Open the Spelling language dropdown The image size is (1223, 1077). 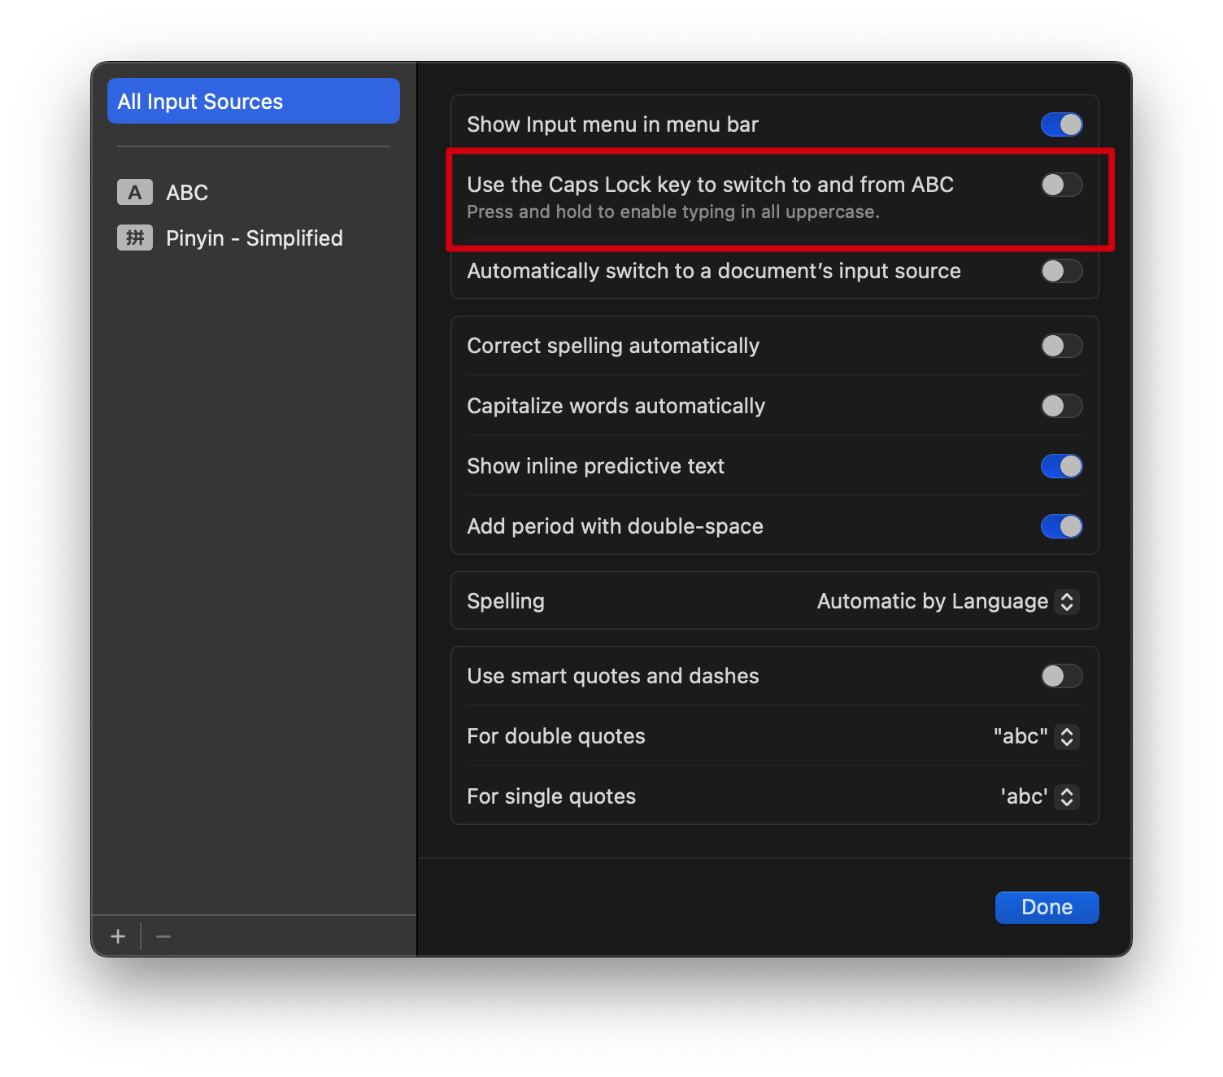947,601
